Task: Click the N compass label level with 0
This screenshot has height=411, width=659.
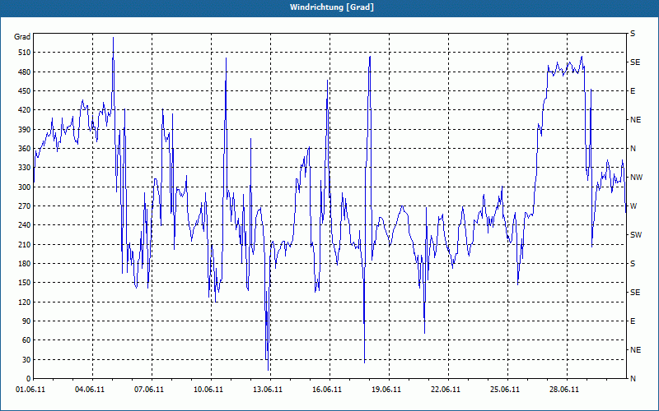Action: [633, 379]
